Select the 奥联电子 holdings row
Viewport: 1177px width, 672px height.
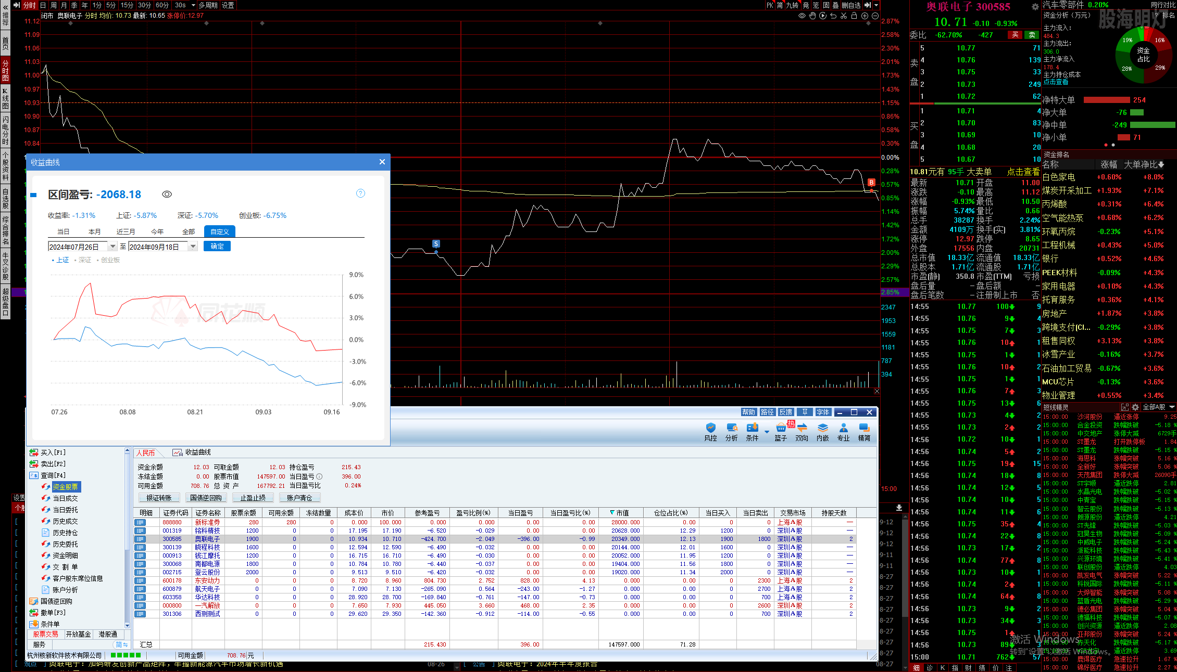[x=494, y=539]
